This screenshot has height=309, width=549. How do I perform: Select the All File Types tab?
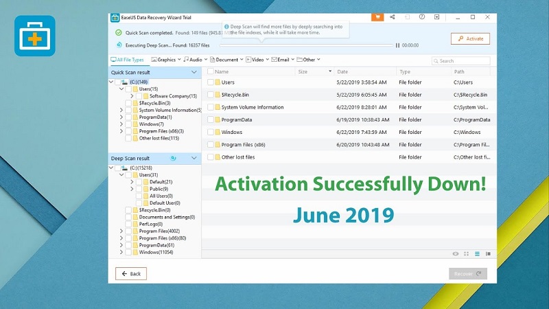128,60
